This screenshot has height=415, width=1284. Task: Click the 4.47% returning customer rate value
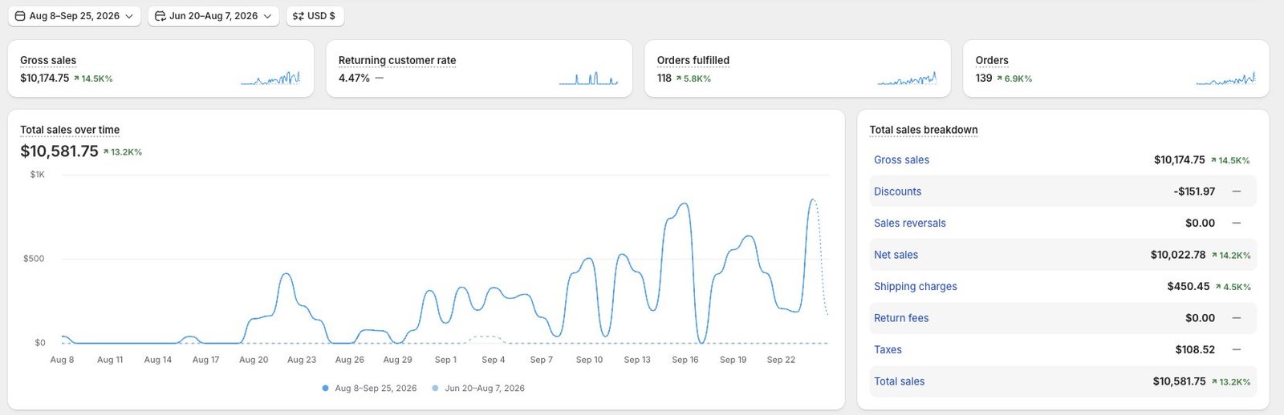(354, 79)
